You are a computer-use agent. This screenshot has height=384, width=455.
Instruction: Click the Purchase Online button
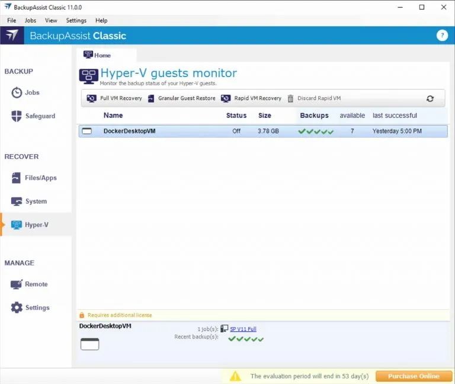click(x=414, y=376)
